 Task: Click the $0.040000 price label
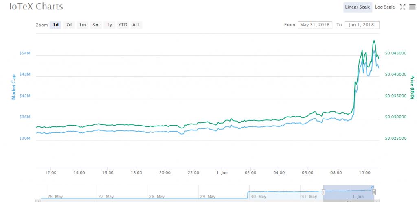coord(396,75)
